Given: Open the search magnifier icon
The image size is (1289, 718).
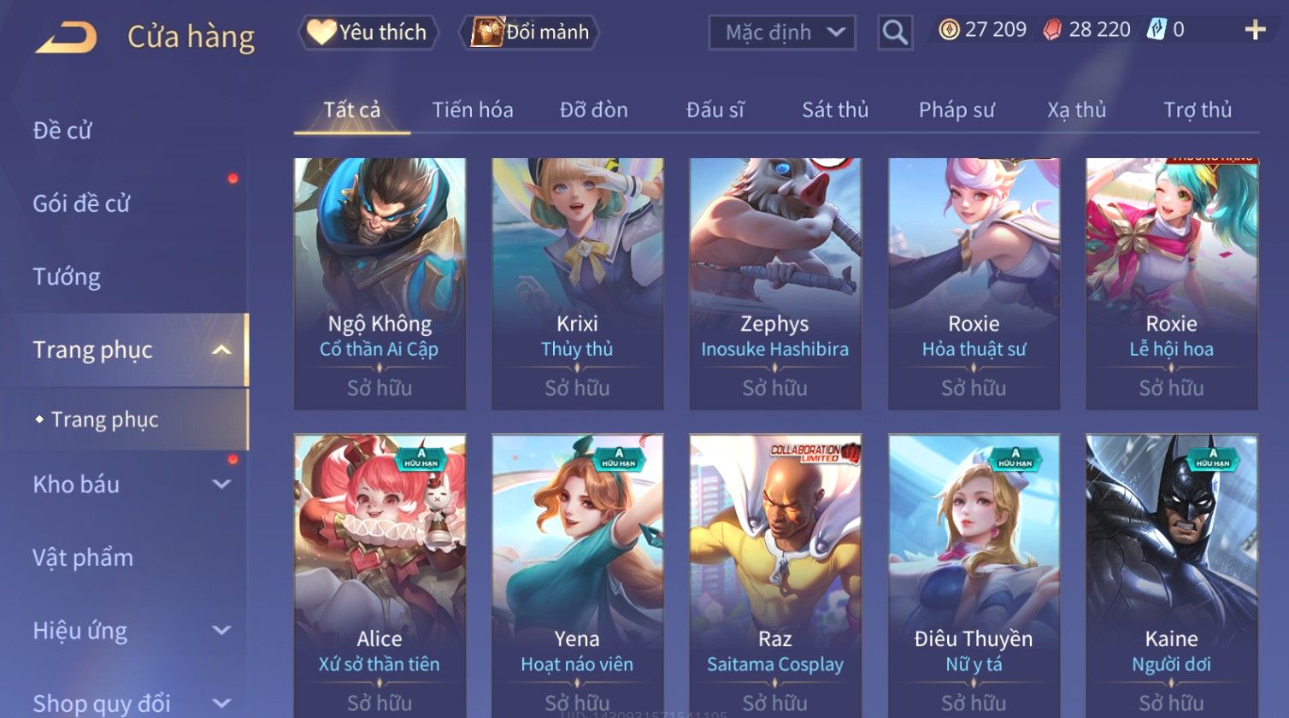Looking at the screenshot, I should (895, 32).
